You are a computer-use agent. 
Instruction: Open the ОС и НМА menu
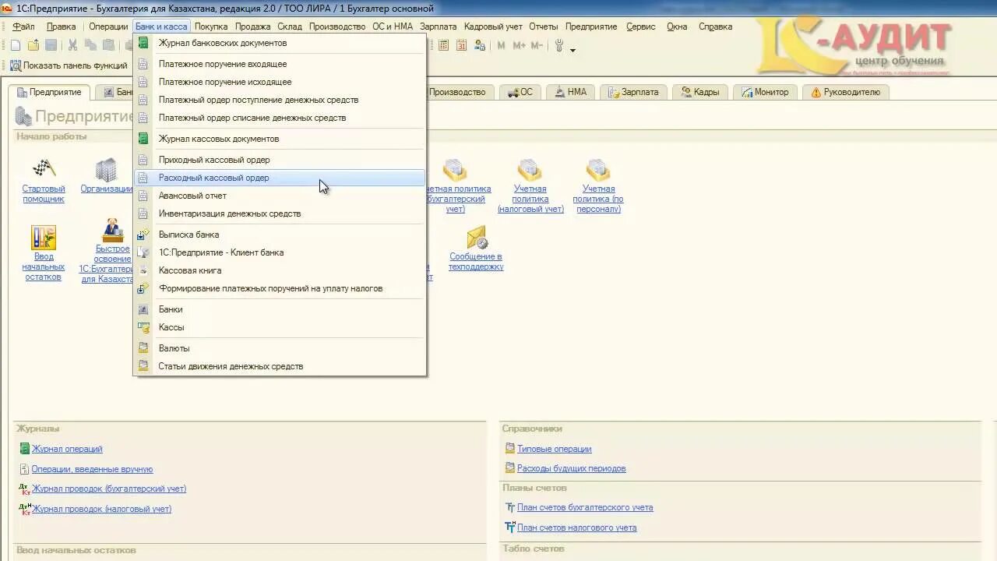tap(393, 26)
